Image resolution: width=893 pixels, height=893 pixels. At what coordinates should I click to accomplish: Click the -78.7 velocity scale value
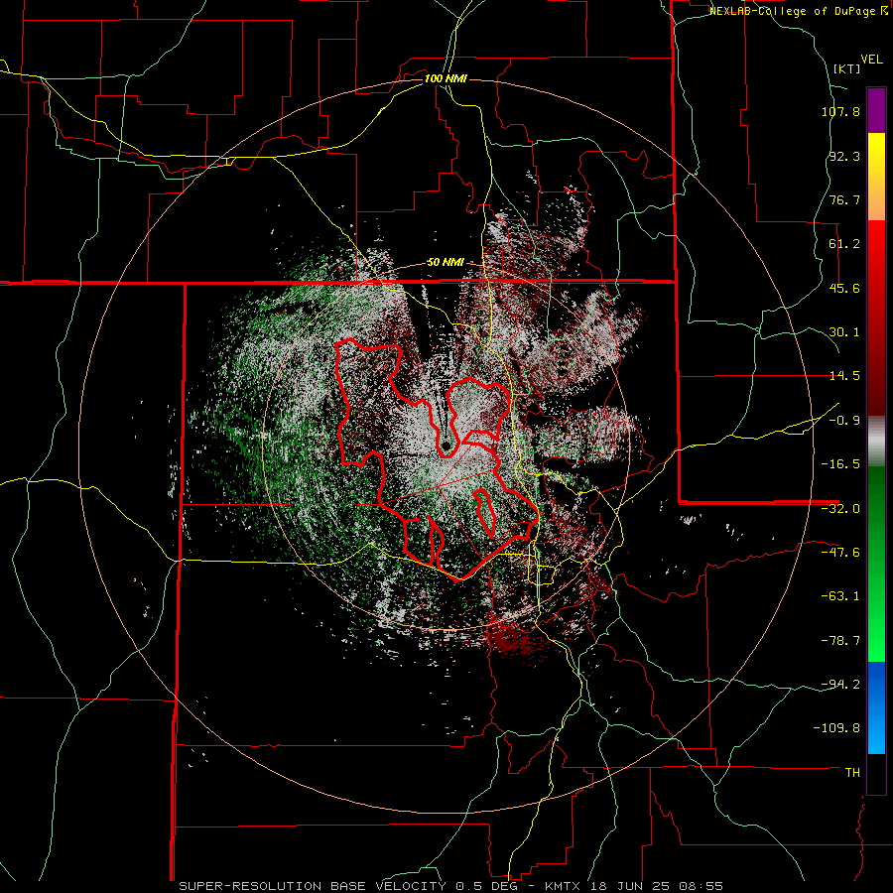tap(840, 641)
